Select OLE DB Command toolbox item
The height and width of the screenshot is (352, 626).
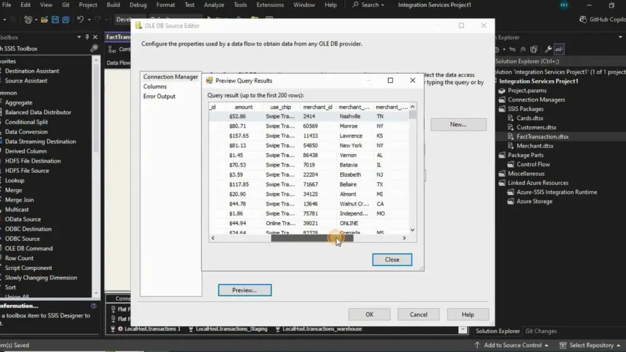[x=29, y=248]
